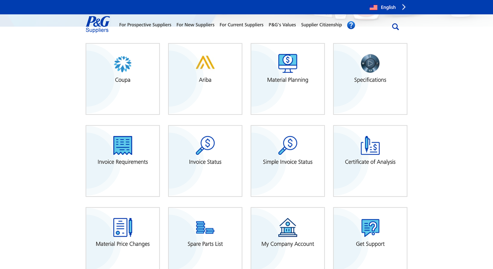Open For Current Suppliers menu
The image size is (493, 269).
click(241, 25)
